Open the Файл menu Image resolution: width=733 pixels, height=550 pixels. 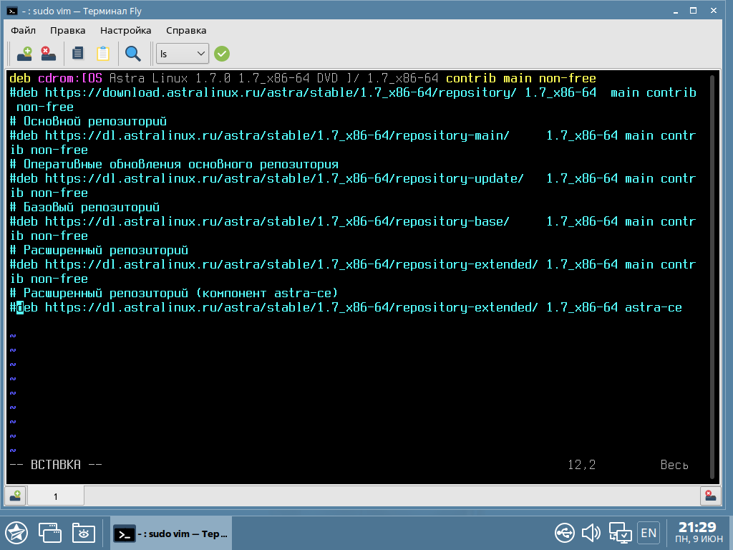tap(23, 30)
